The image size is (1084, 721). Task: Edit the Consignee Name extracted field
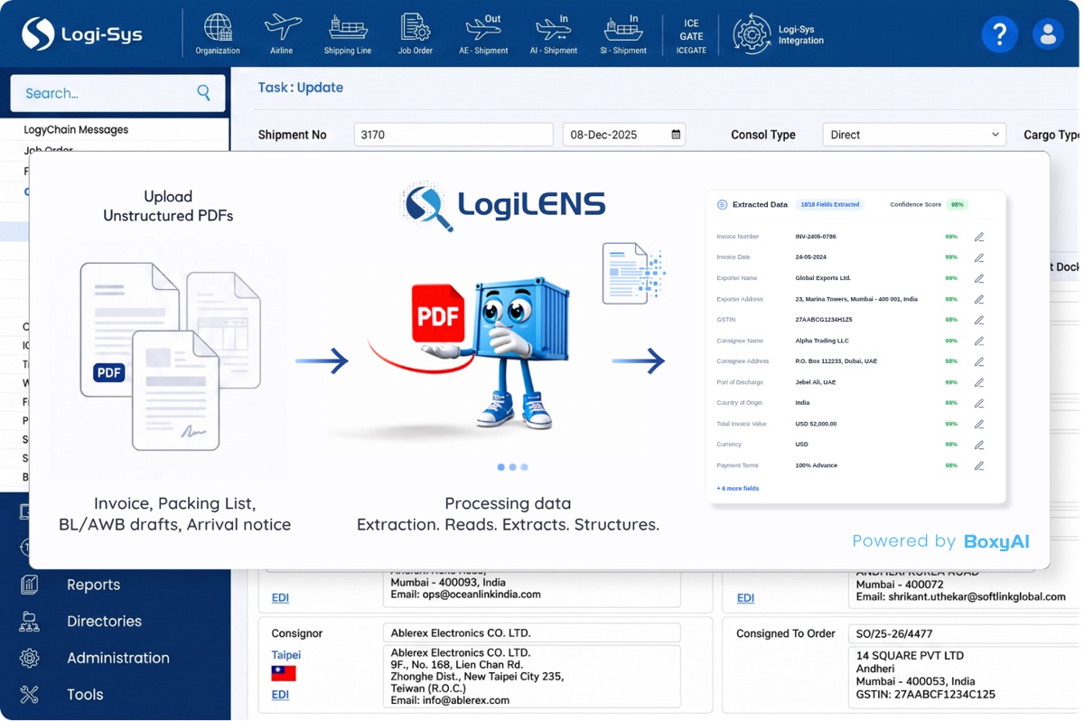(x=978, y=341)
